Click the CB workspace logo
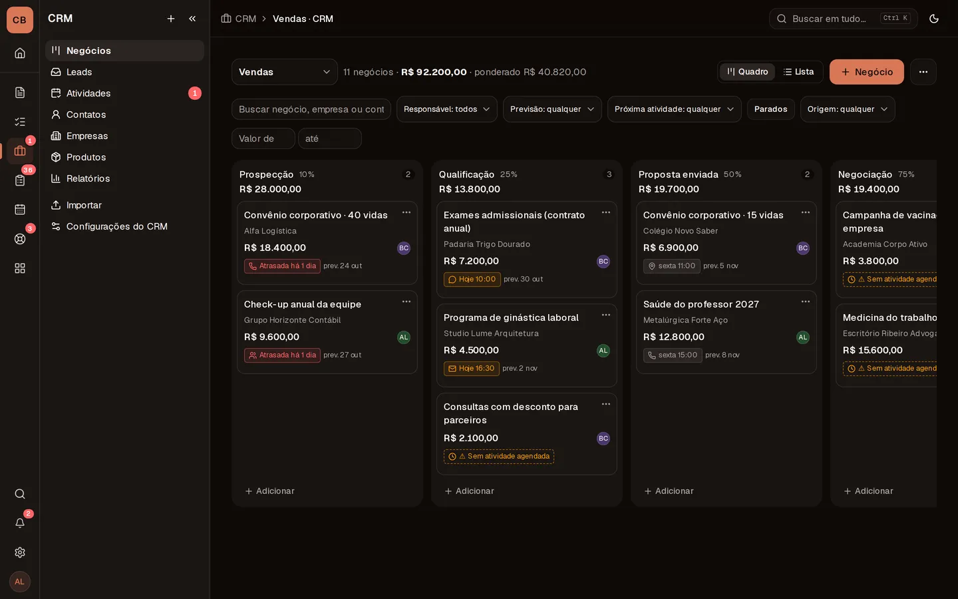The height and width of the screenshot is (599, 958). 20,20
